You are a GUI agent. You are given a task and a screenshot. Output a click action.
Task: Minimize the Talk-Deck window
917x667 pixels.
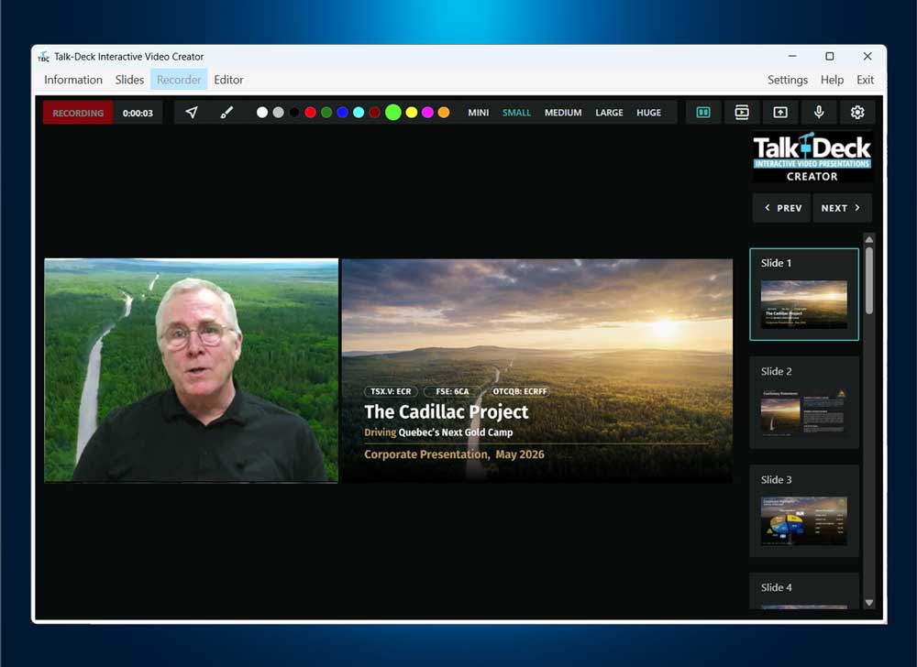coord(792,56)
